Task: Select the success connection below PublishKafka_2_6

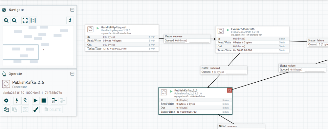Action: pos(241,126)
